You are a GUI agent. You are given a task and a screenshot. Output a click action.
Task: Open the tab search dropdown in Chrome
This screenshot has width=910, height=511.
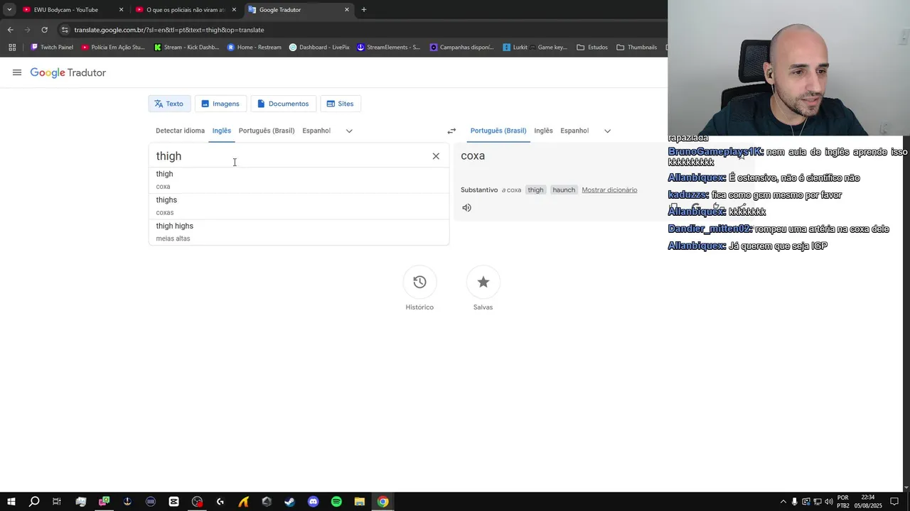[9, 10]
